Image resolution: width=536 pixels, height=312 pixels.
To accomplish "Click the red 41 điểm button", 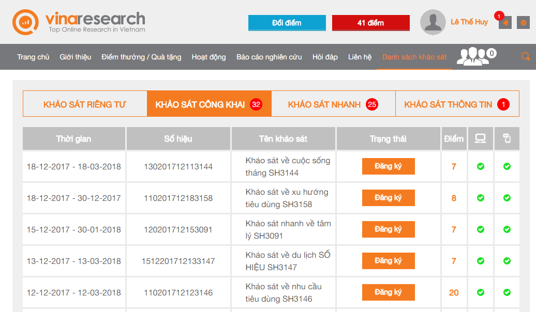I will point(370,23).
